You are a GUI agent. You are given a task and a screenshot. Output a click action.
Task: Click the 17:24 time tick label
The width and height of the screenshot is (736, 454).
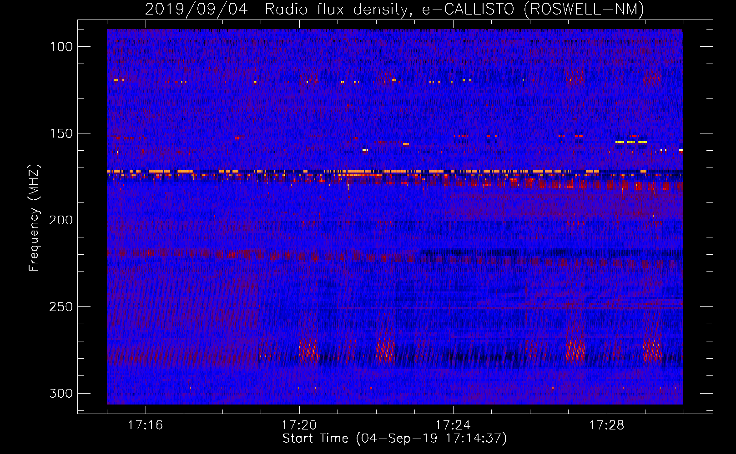tap(453, 425)
